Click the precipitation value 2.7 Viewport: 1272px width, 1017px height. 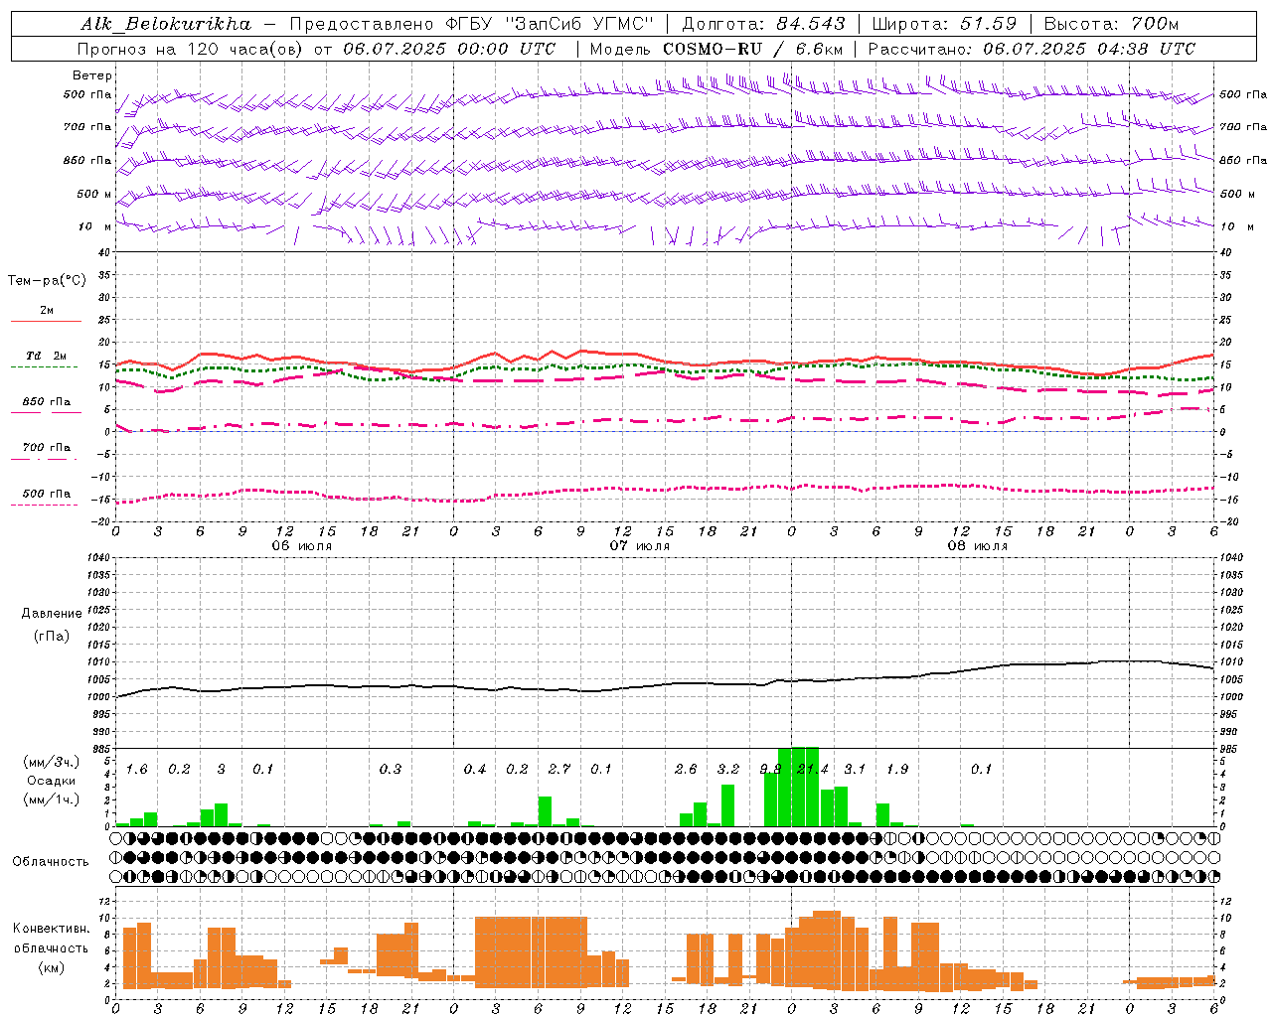click(x=559, y=770)
